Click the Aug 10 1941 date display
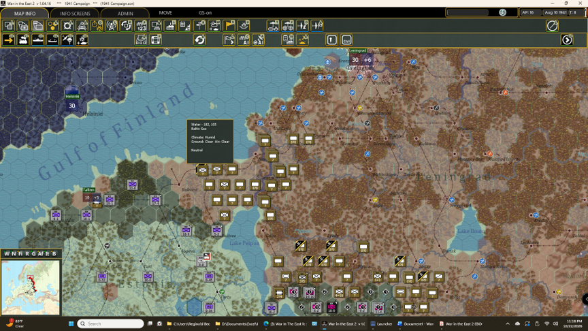Image resolution: width=588 pixels, height=331 pixels. pos(555,12)
